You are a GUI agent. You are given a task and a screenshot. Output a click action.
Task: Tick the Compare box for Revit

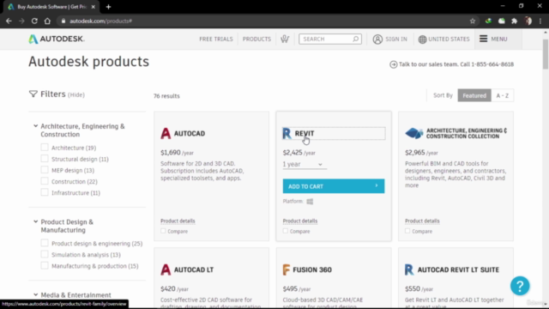point(286,231)
